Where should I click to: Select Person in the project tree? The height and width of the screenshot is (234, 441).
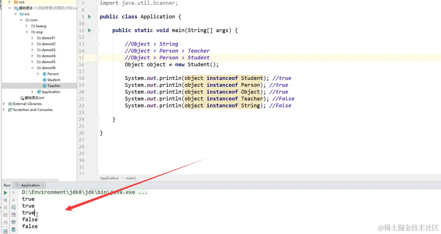point(53,74)
